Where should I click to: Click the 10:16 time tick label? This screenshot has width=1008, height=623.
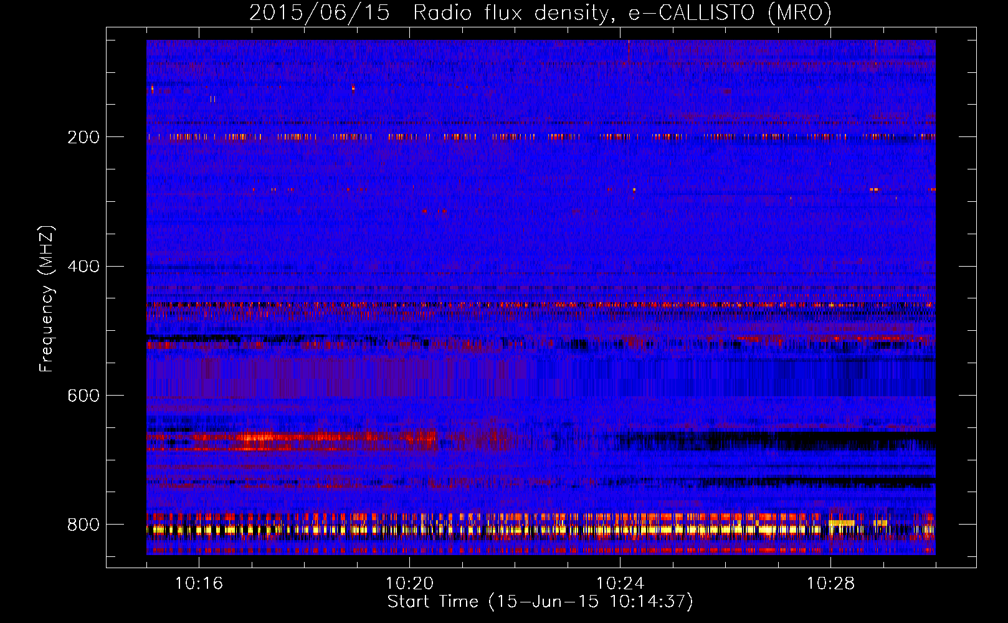coord(199,584)
